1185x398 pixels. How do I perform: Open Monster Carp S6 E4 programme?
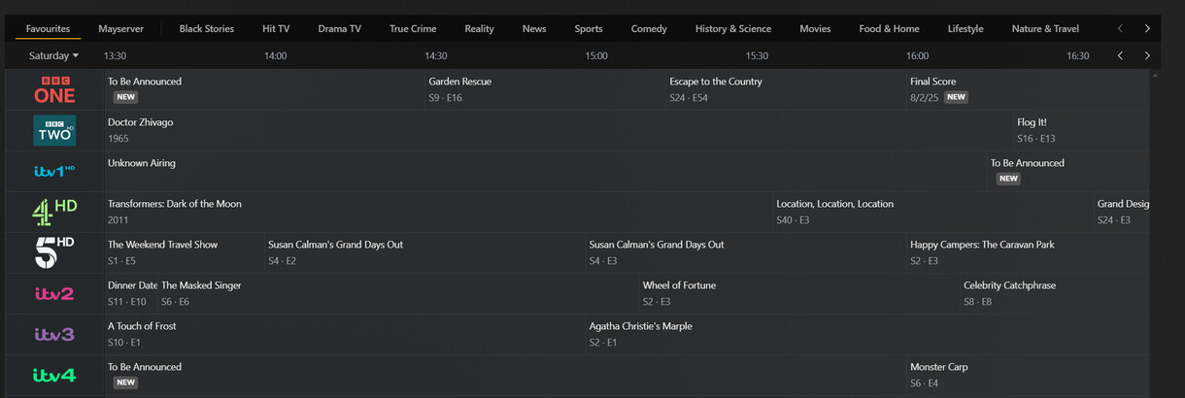(x=1028, y=375)
